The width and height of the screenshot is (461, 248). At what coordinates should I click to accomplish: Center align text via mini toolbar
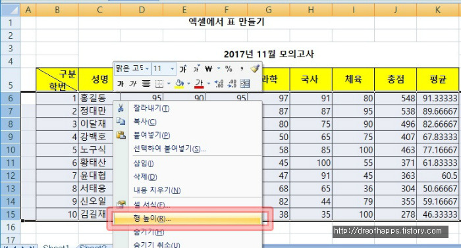coord(146,84)
